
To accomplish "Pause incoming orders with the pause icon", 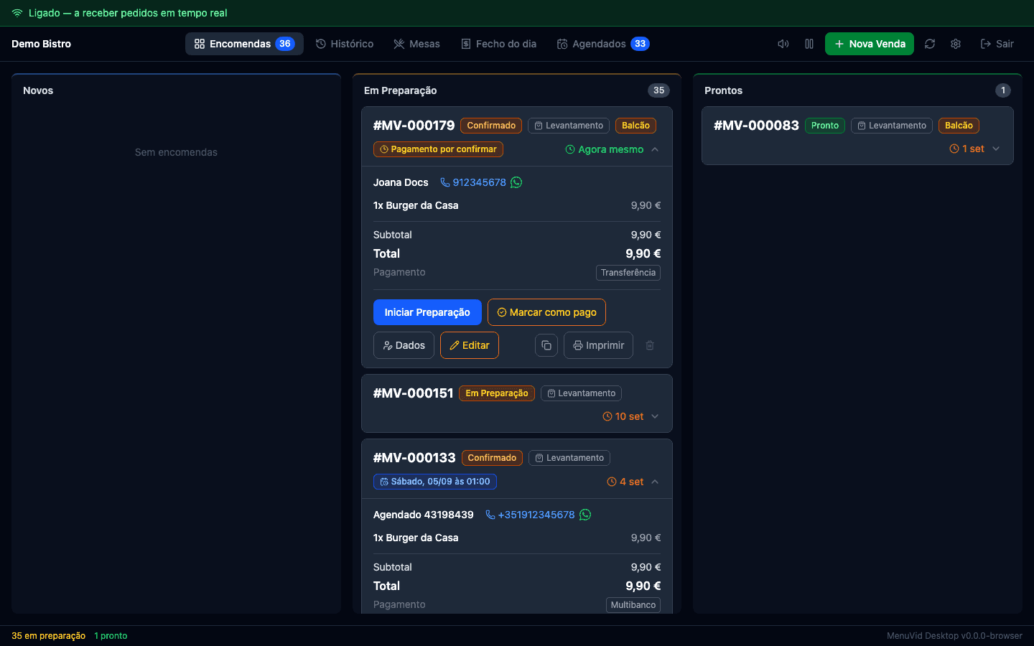I will click(809, 44).
